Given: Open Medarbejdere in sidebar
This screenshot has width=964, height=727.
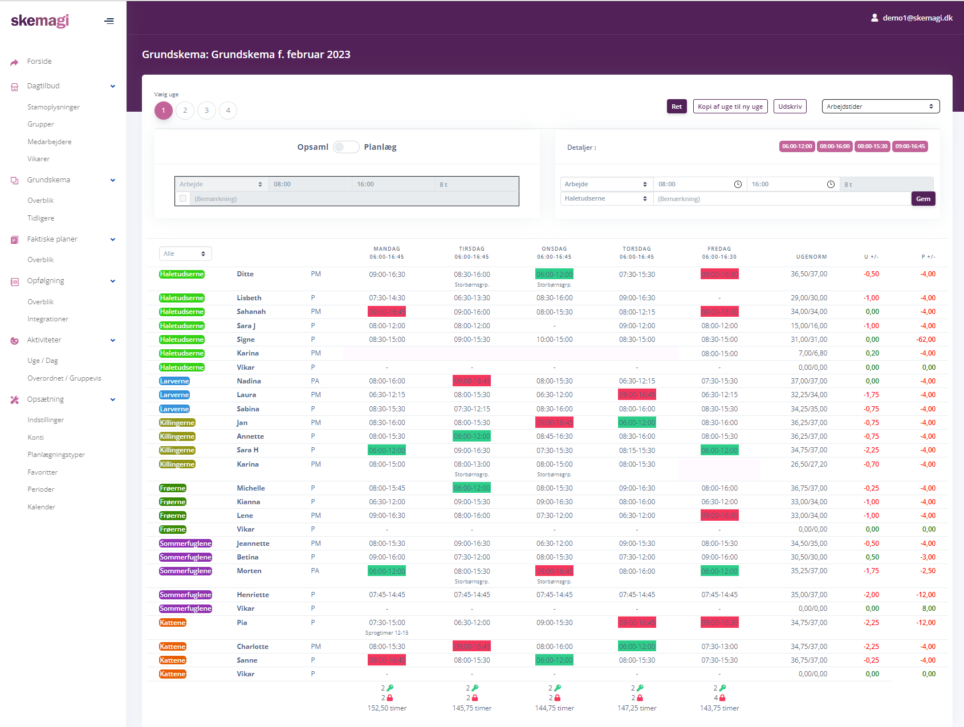Looking at the screenshot, I should point(50,142).
